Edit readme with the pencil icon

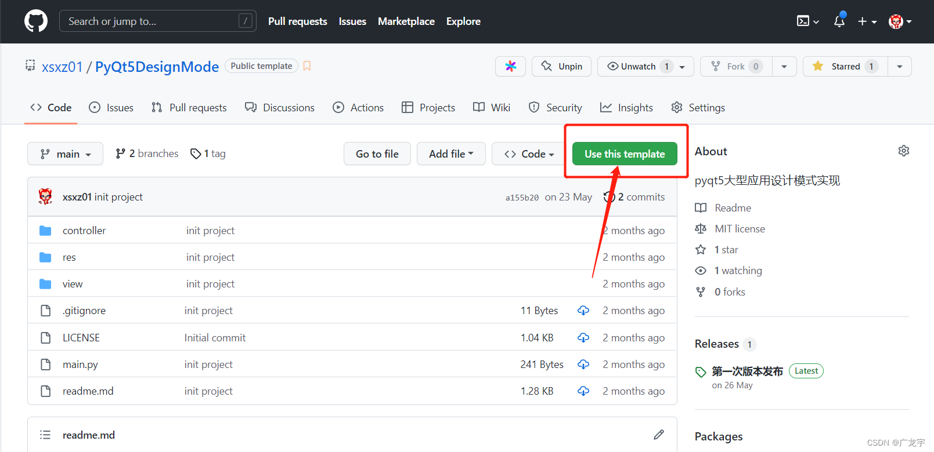659,435
